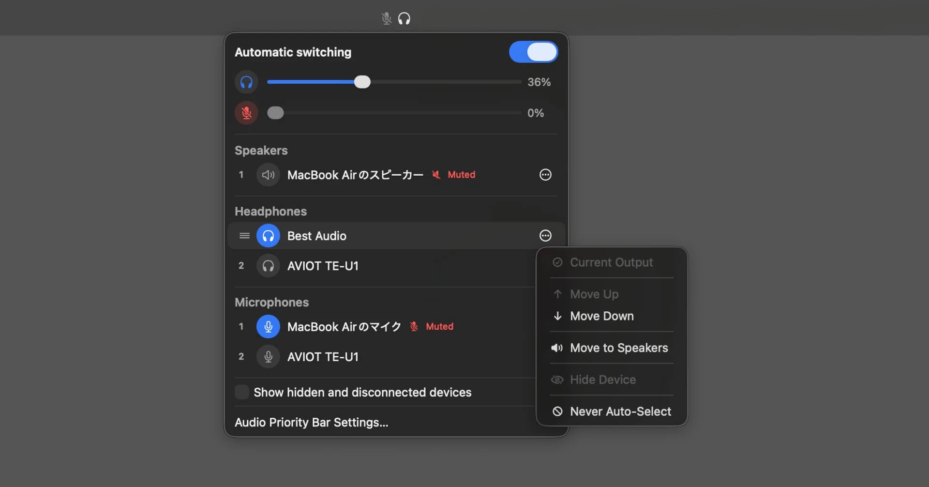929x487 pixels.
Task: Select AVIOT TE-U1 under Headphones
Action: (323, 266)
